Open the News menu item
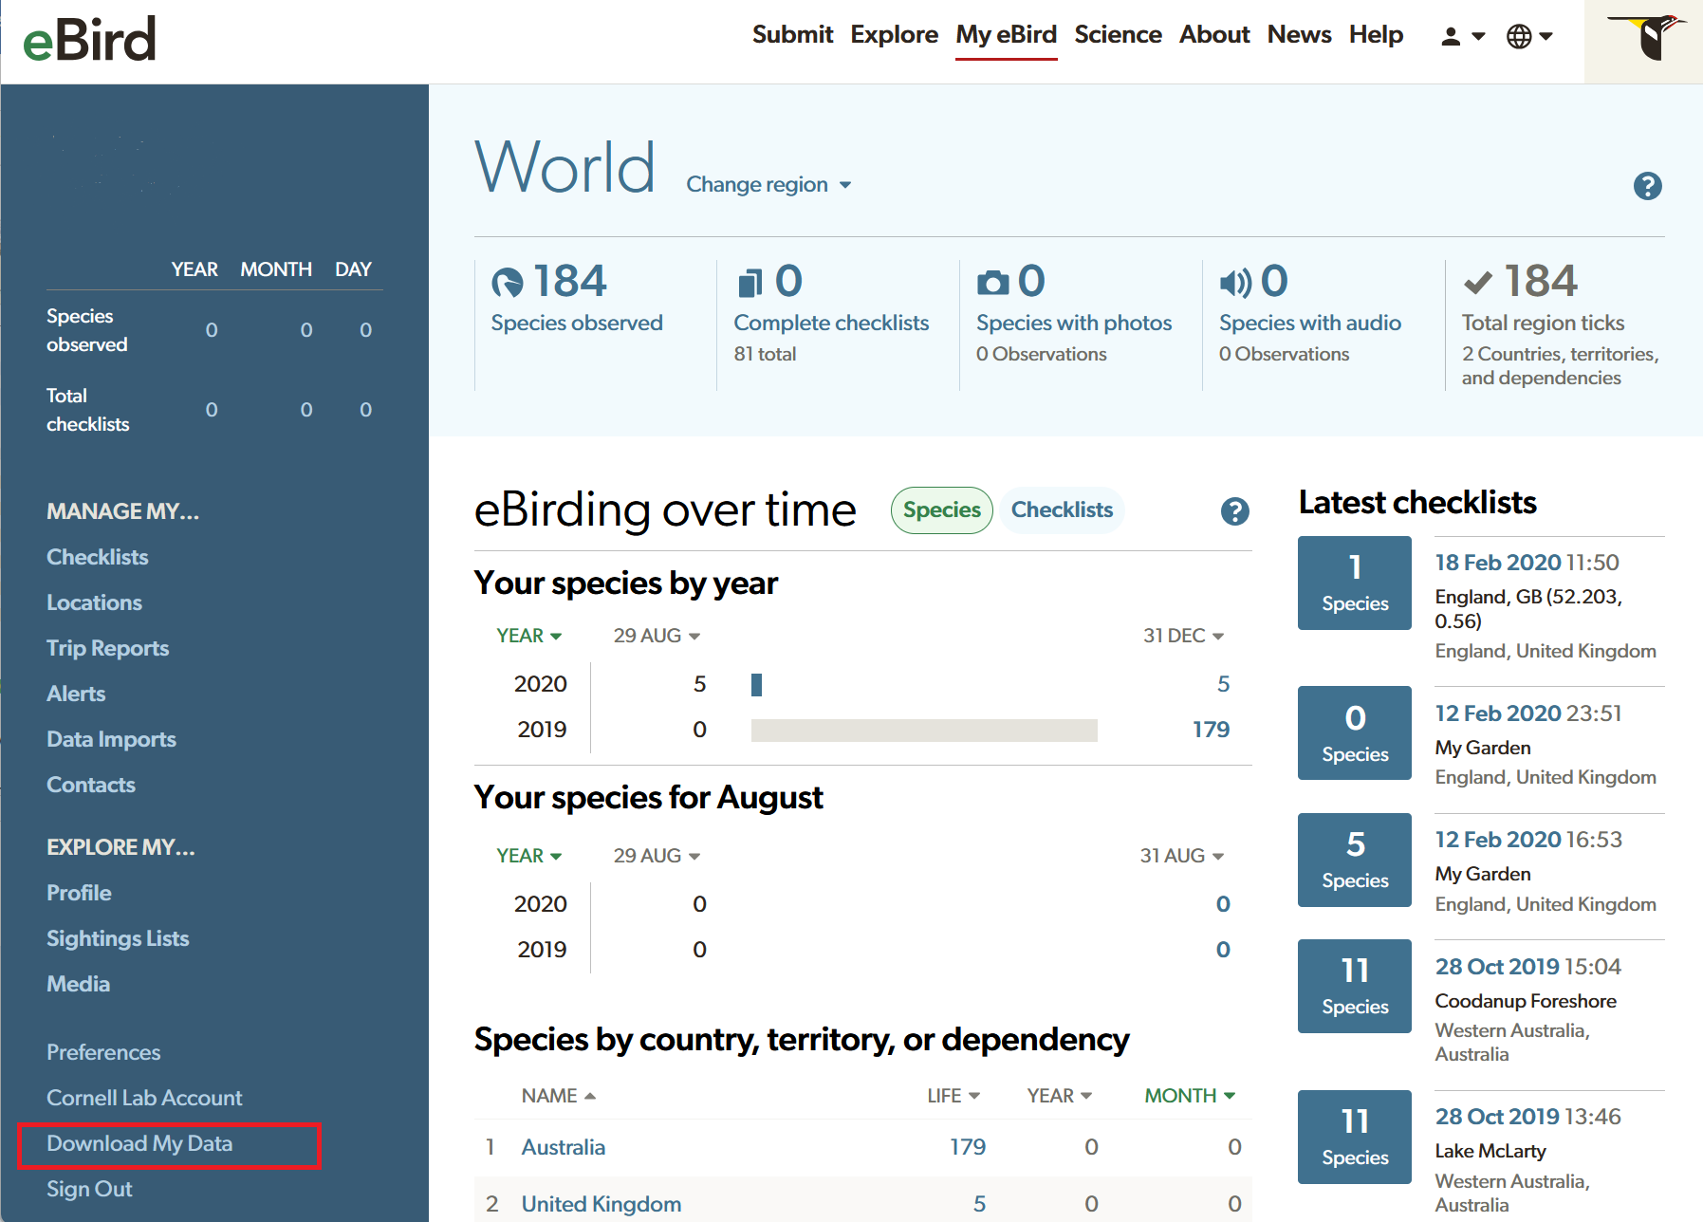 coord(1299,35)
